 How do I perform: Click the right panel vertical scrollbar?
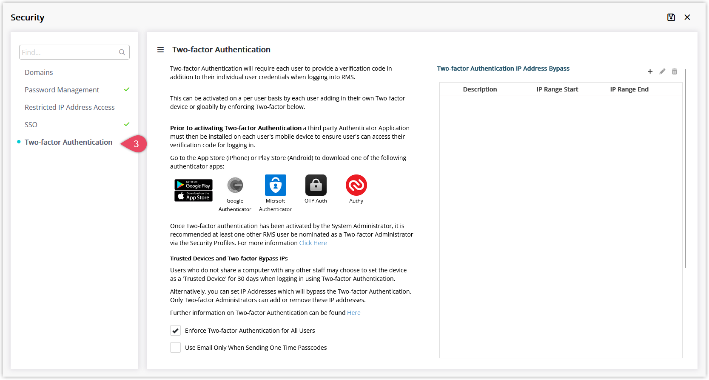pos(685,169)
